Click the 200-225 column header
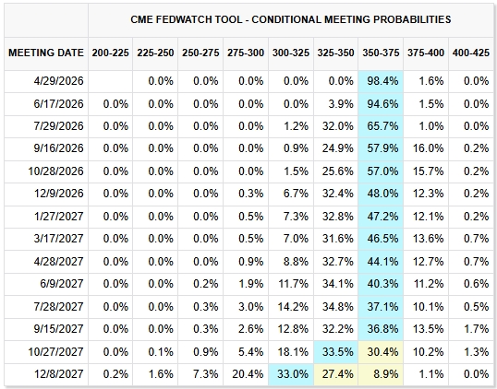Screen dimensions: 497x389 tap(110, 53)
